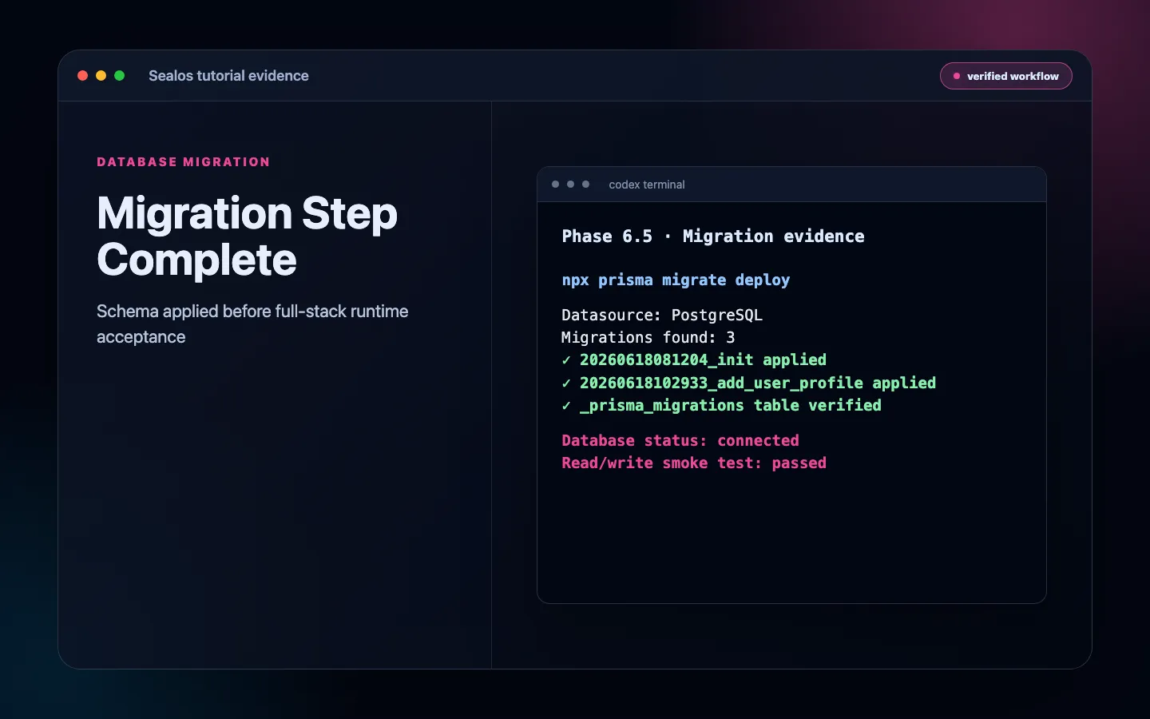Click the checkmark before _prisma_migrations table verified
Viewport: 1150px width, 719px height.
(x=566, y=406)
